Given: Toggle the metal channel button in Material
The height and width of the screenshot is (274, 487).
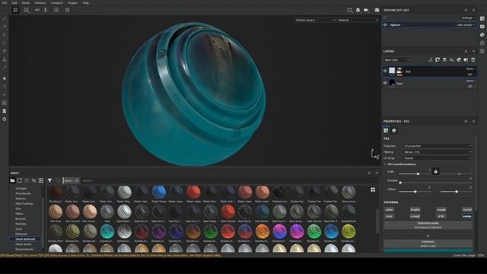Looking at the screenshot, I should coord(466,210).
